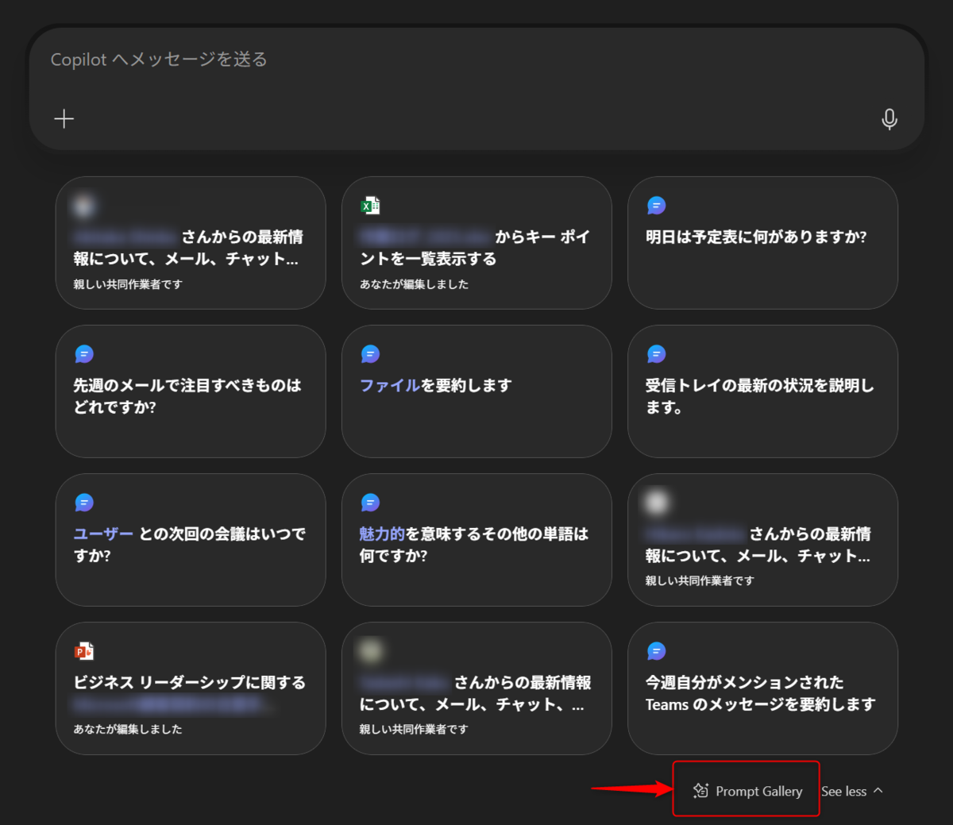Click chat icon on 先週のメール card
953x825 pixels.
[84, 354]
